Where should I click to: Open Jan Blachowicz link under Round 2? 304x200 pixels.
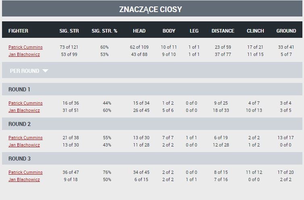24,145
